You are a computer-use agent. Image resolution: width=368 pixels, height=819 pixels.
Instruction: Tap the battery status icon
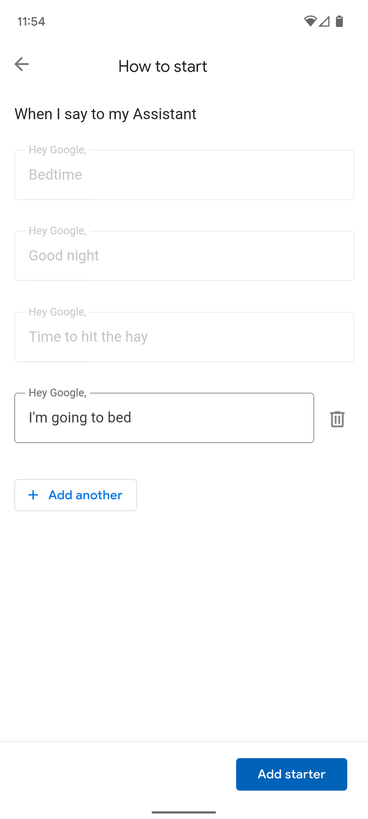(339, 21)
